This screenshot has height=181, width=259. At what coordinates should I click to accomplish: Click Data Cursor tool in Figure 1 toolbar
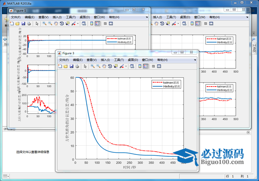coord(67,24)
